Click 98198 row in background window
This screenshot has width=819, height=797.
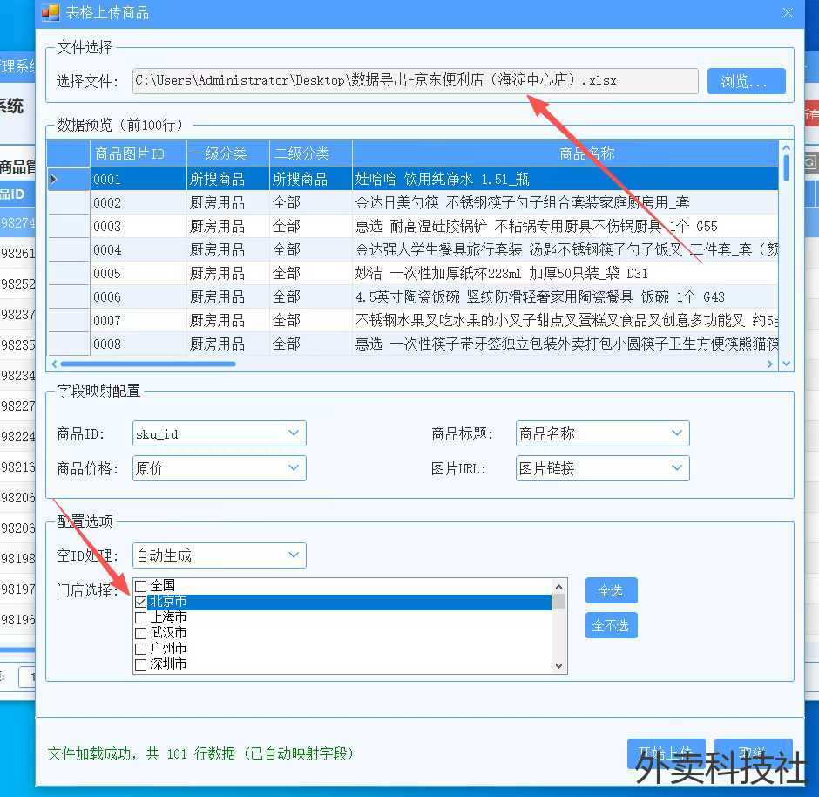tap(17, 558)
